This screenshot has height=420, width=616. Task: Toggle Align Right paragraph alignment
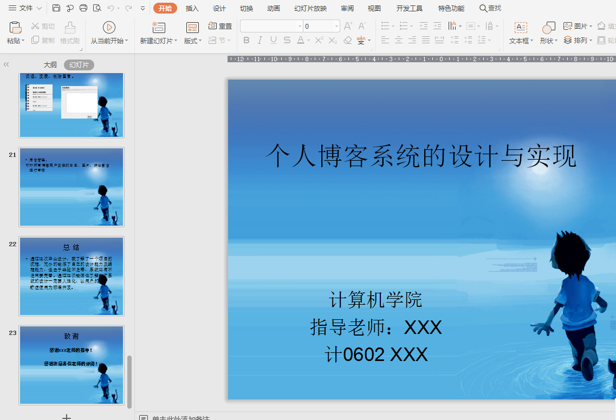412,40
